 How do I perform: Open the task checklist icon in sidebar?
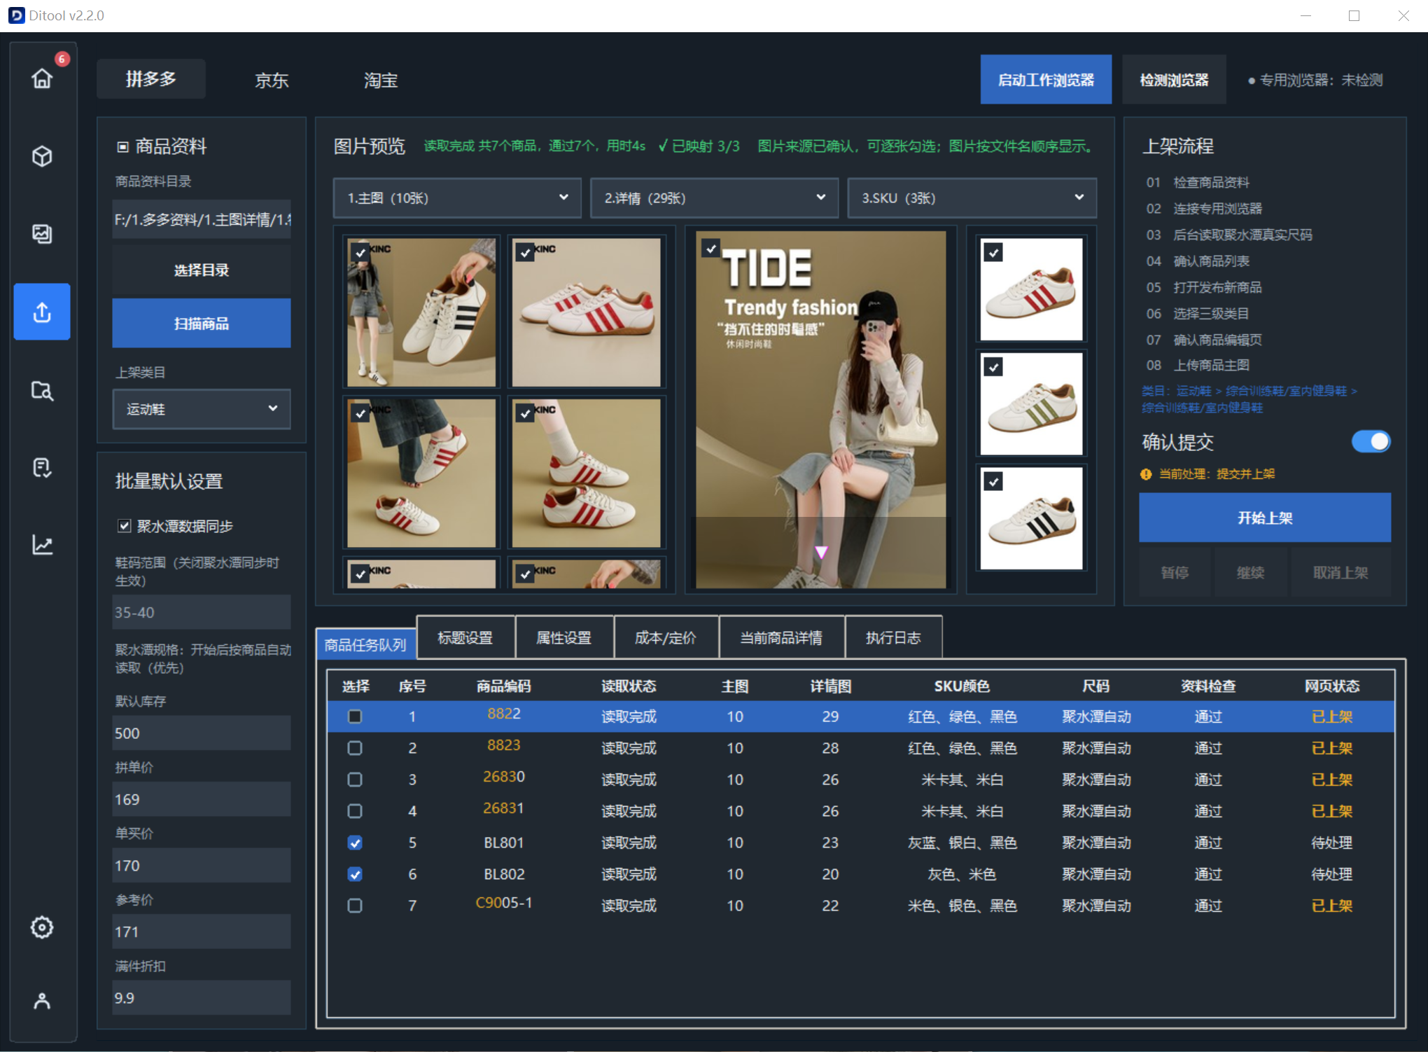pos(42,468)
